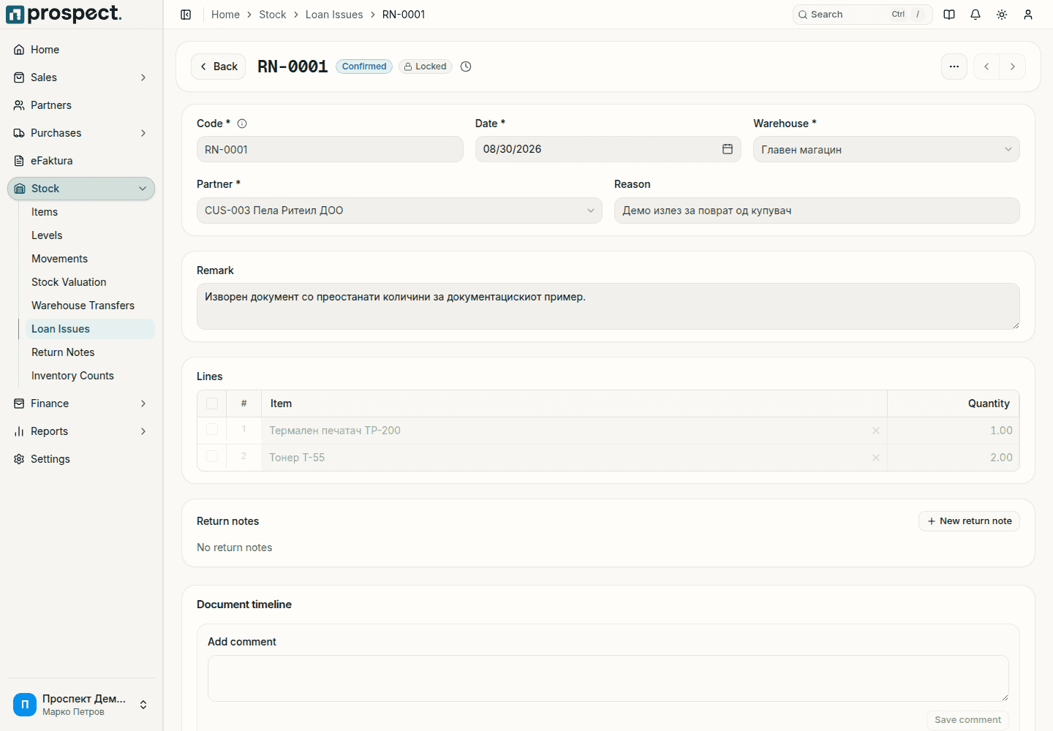Follow the Home breadcrumb link
Viewport: 1053px width, 731px height.
click(225, 15)
